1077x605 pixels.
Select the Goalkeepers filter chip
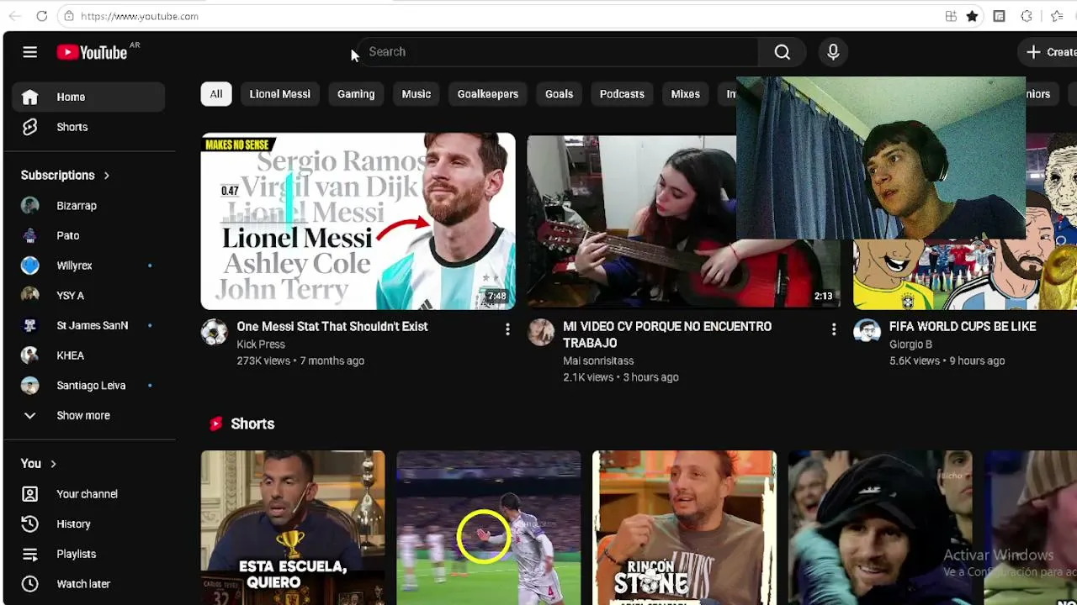[x=488, y=94]
